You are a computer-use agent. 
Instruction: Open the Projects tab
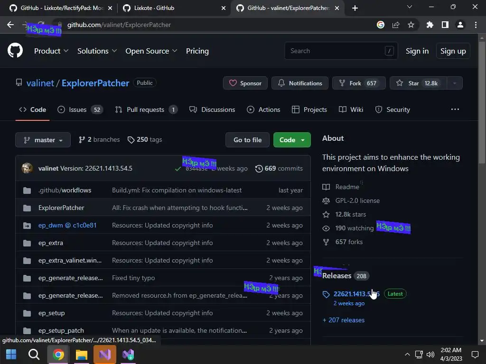coord(309,109)
